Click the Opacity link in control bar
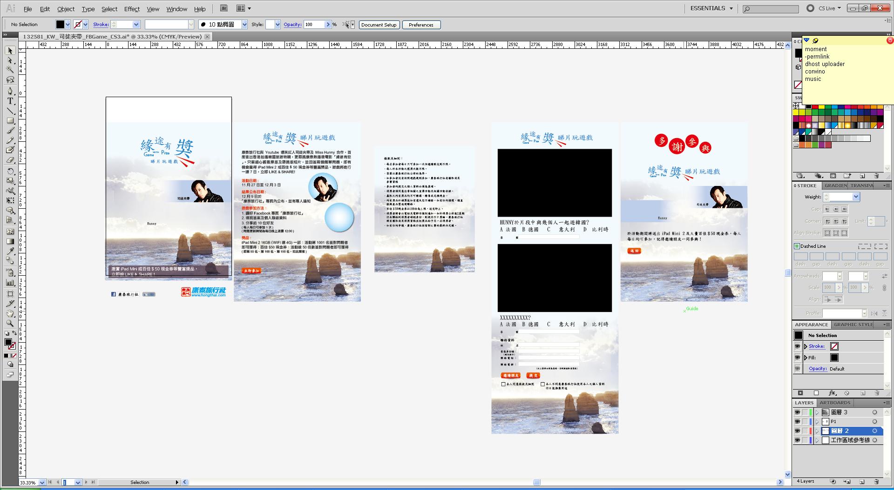 tap(292, 25)
